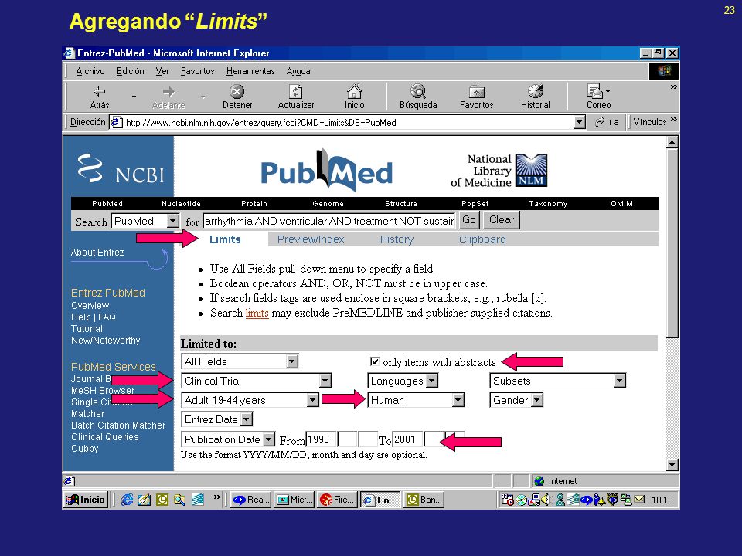742x556 pixels.
Task: Click the NCBI logo in the page header
Action: click(121, 169)
